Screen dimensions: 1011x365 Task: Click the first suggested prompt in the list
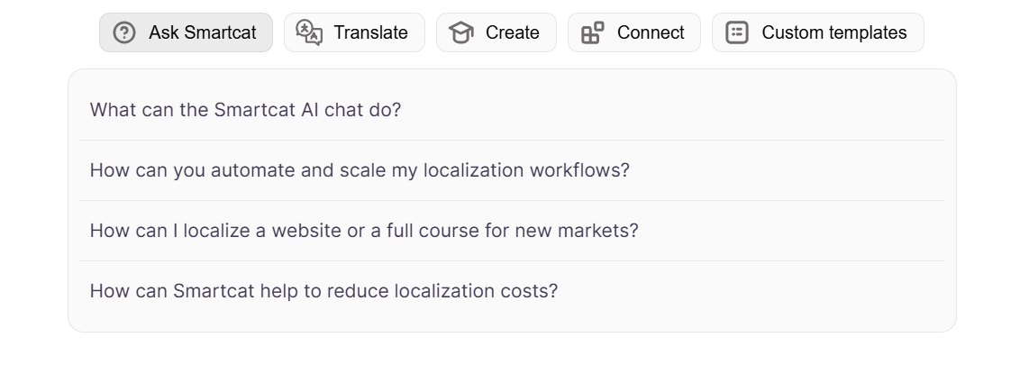click(512, 110)
